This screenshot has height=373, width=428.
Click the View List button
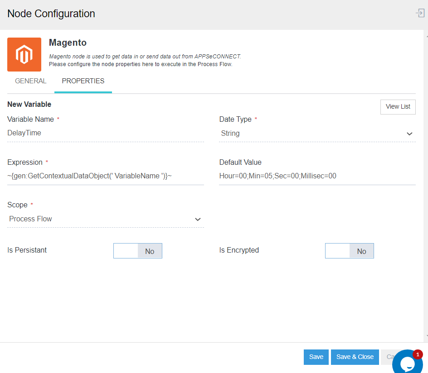point(398,107)
